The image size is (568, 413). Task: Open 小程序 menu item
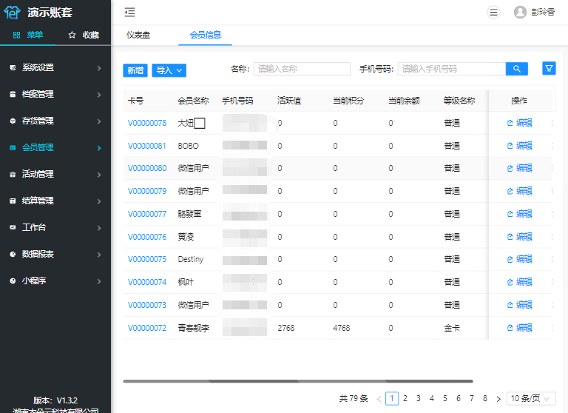[x=55, y=281]
